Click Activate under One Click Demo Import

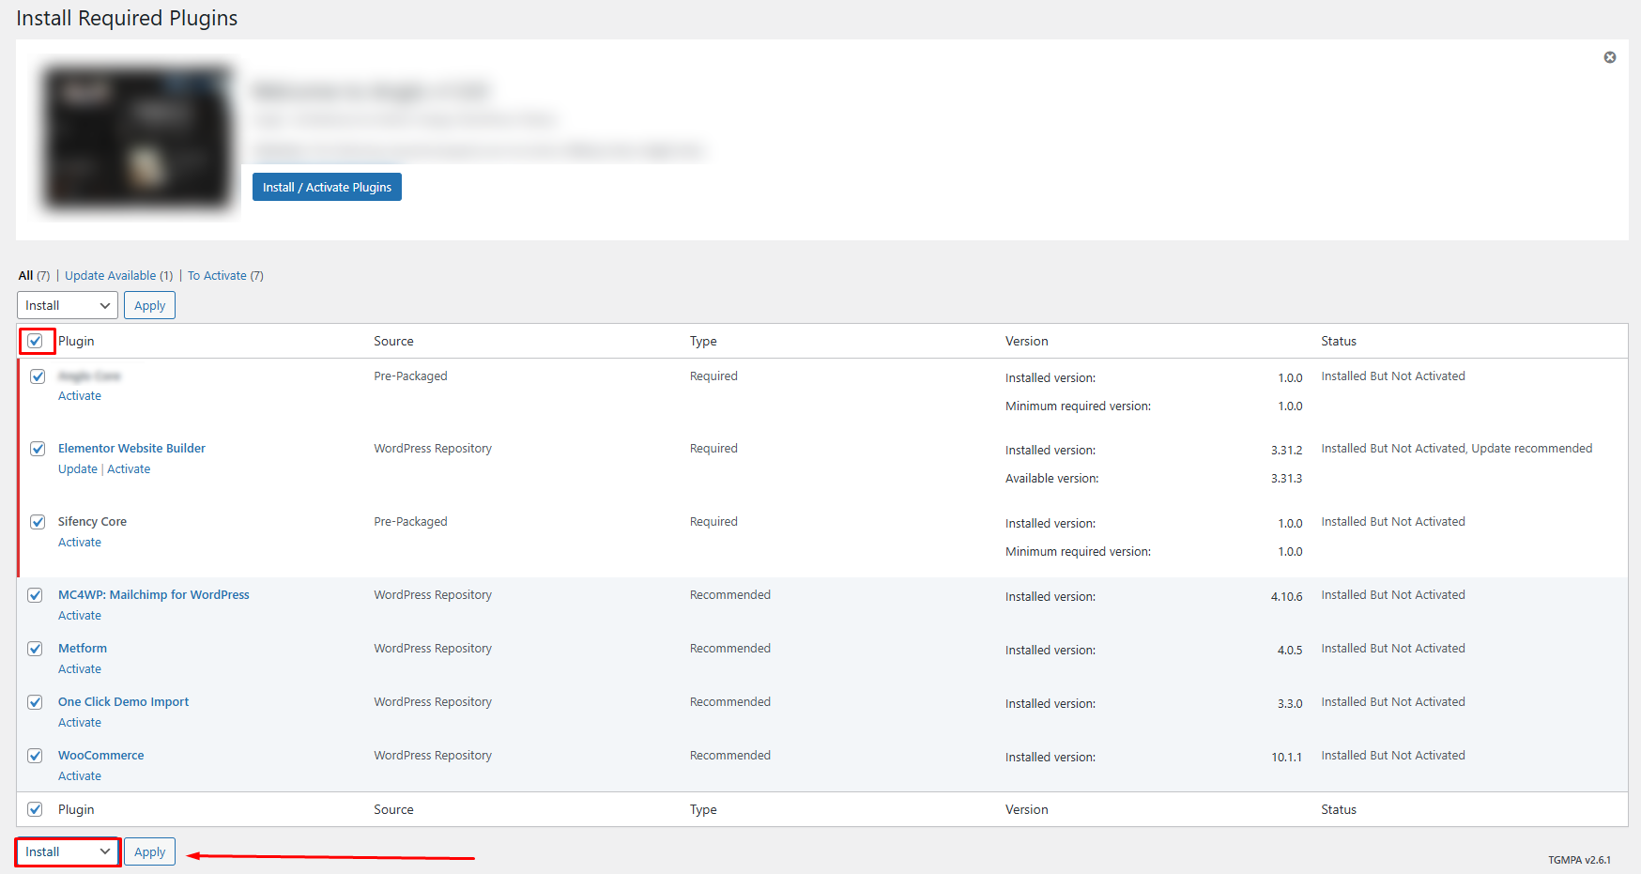80,723
